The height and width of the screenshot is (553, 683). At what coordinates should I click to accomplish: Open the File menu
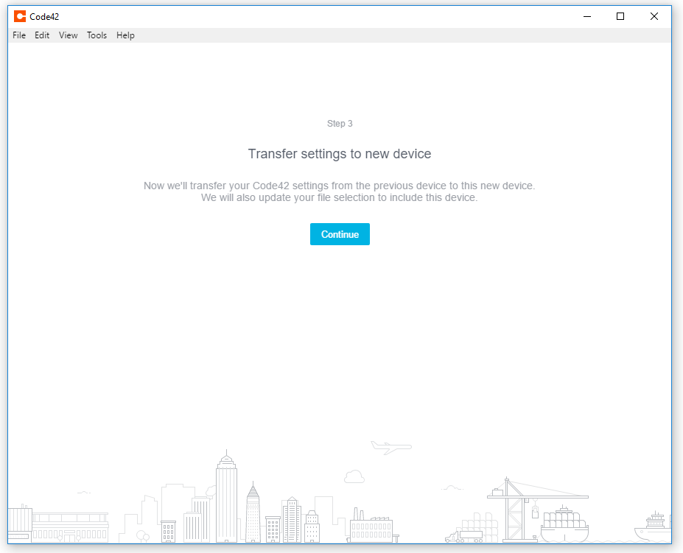(18, 35)
